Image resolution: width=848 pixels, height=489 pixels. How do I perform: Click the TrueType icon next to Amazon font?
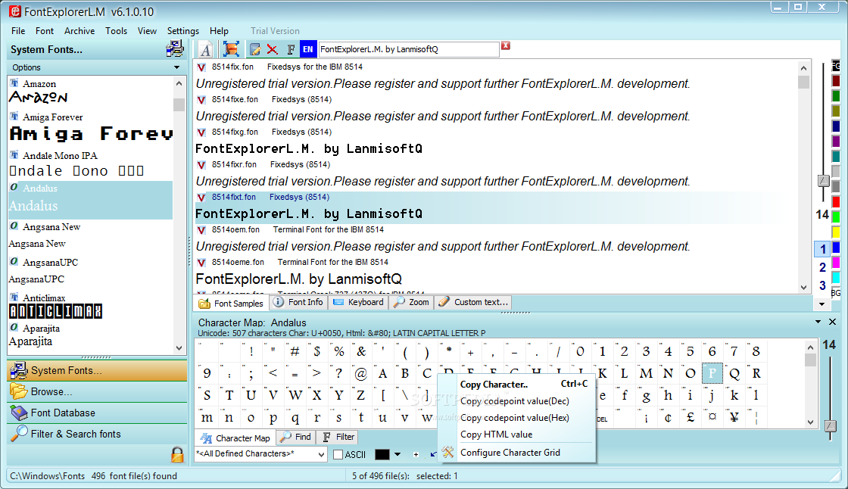[14, 83]
